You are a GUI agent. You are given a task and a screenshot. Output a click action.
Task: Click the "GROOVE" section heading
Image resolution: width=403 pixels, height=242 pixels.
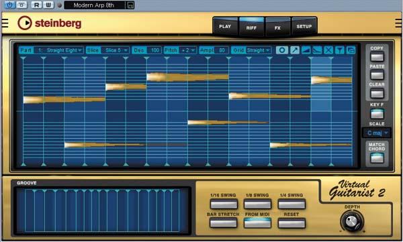27,183
